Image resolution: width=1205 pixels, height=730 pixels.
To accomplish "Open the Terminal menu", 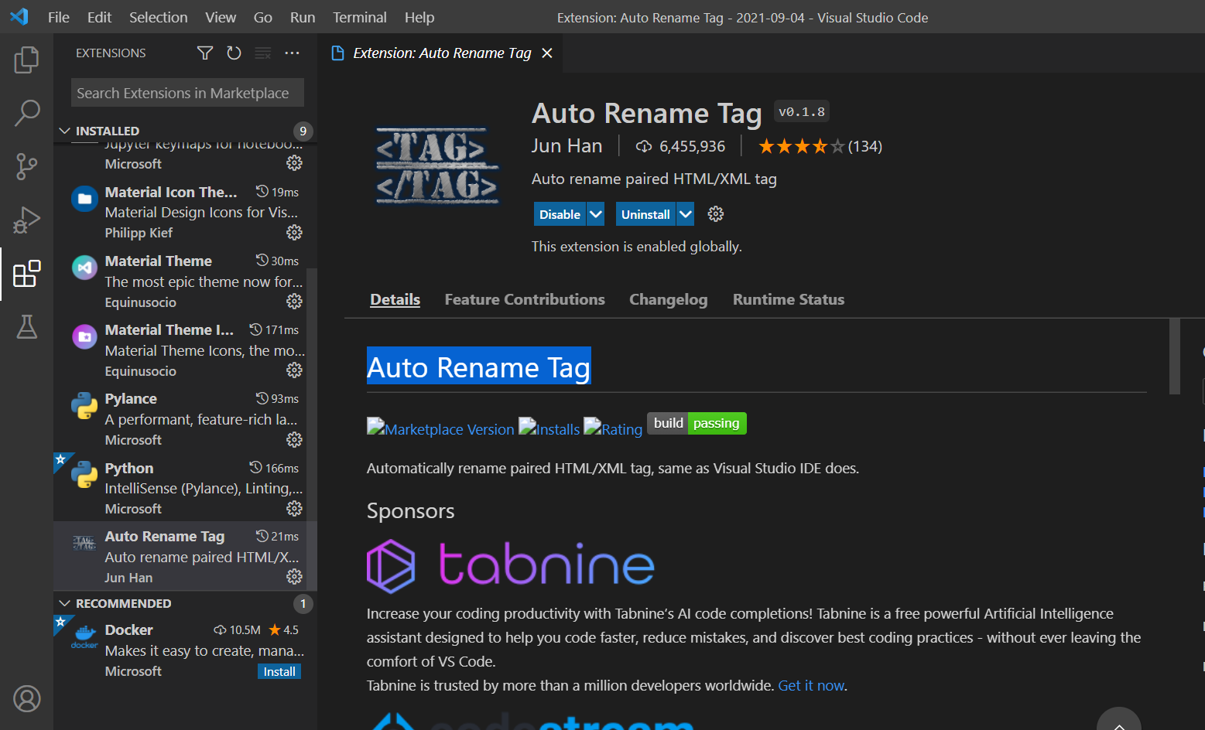I will tap(360, 17).
